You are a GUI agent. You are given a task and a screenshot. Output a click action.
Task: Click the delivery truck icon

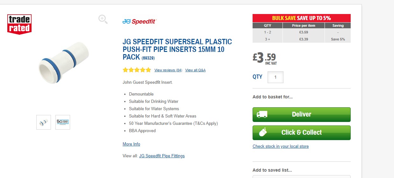tap(262, 114)
